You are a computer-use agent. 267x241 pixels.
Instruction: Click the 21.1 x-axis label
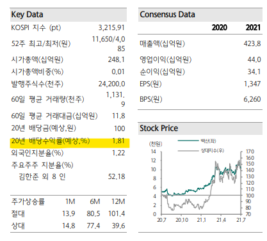202,220
